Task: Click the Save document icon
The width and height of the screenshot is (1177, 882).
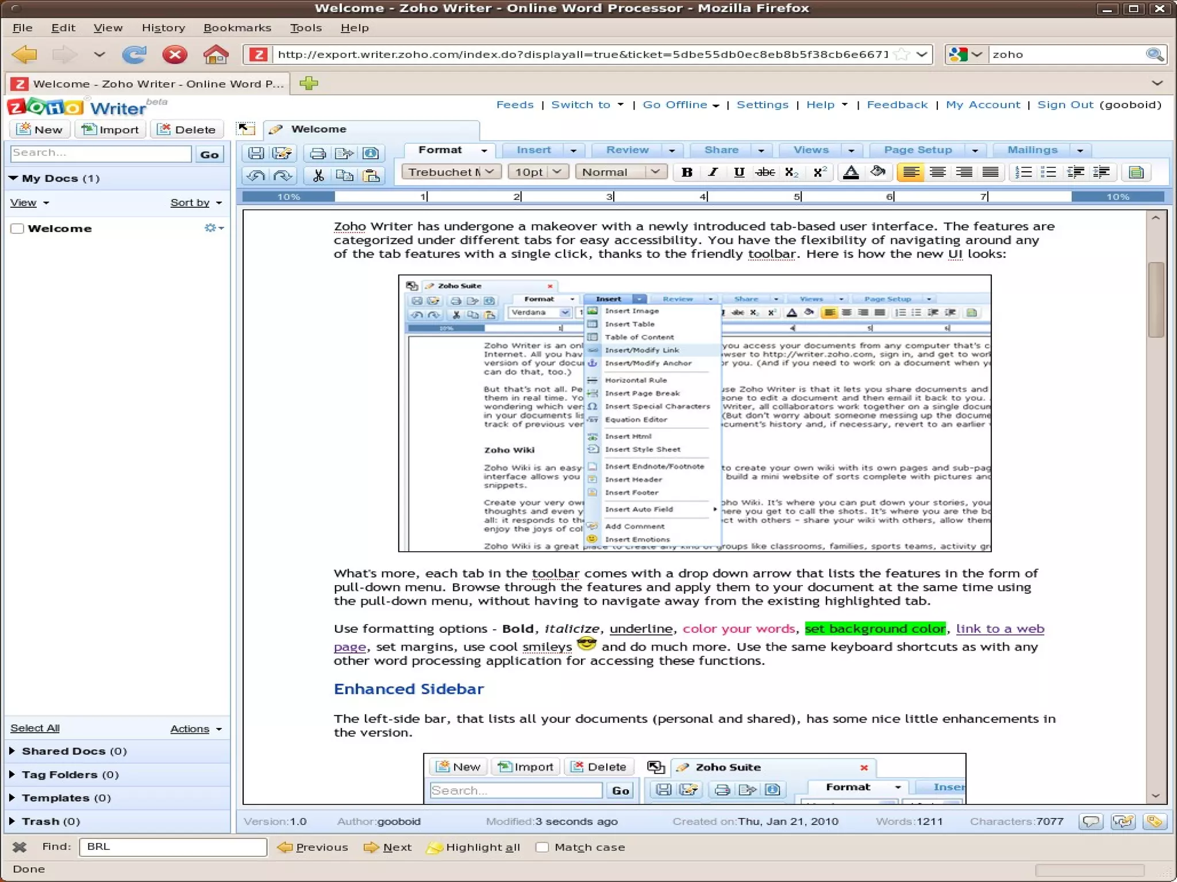Action: (256, 153)
